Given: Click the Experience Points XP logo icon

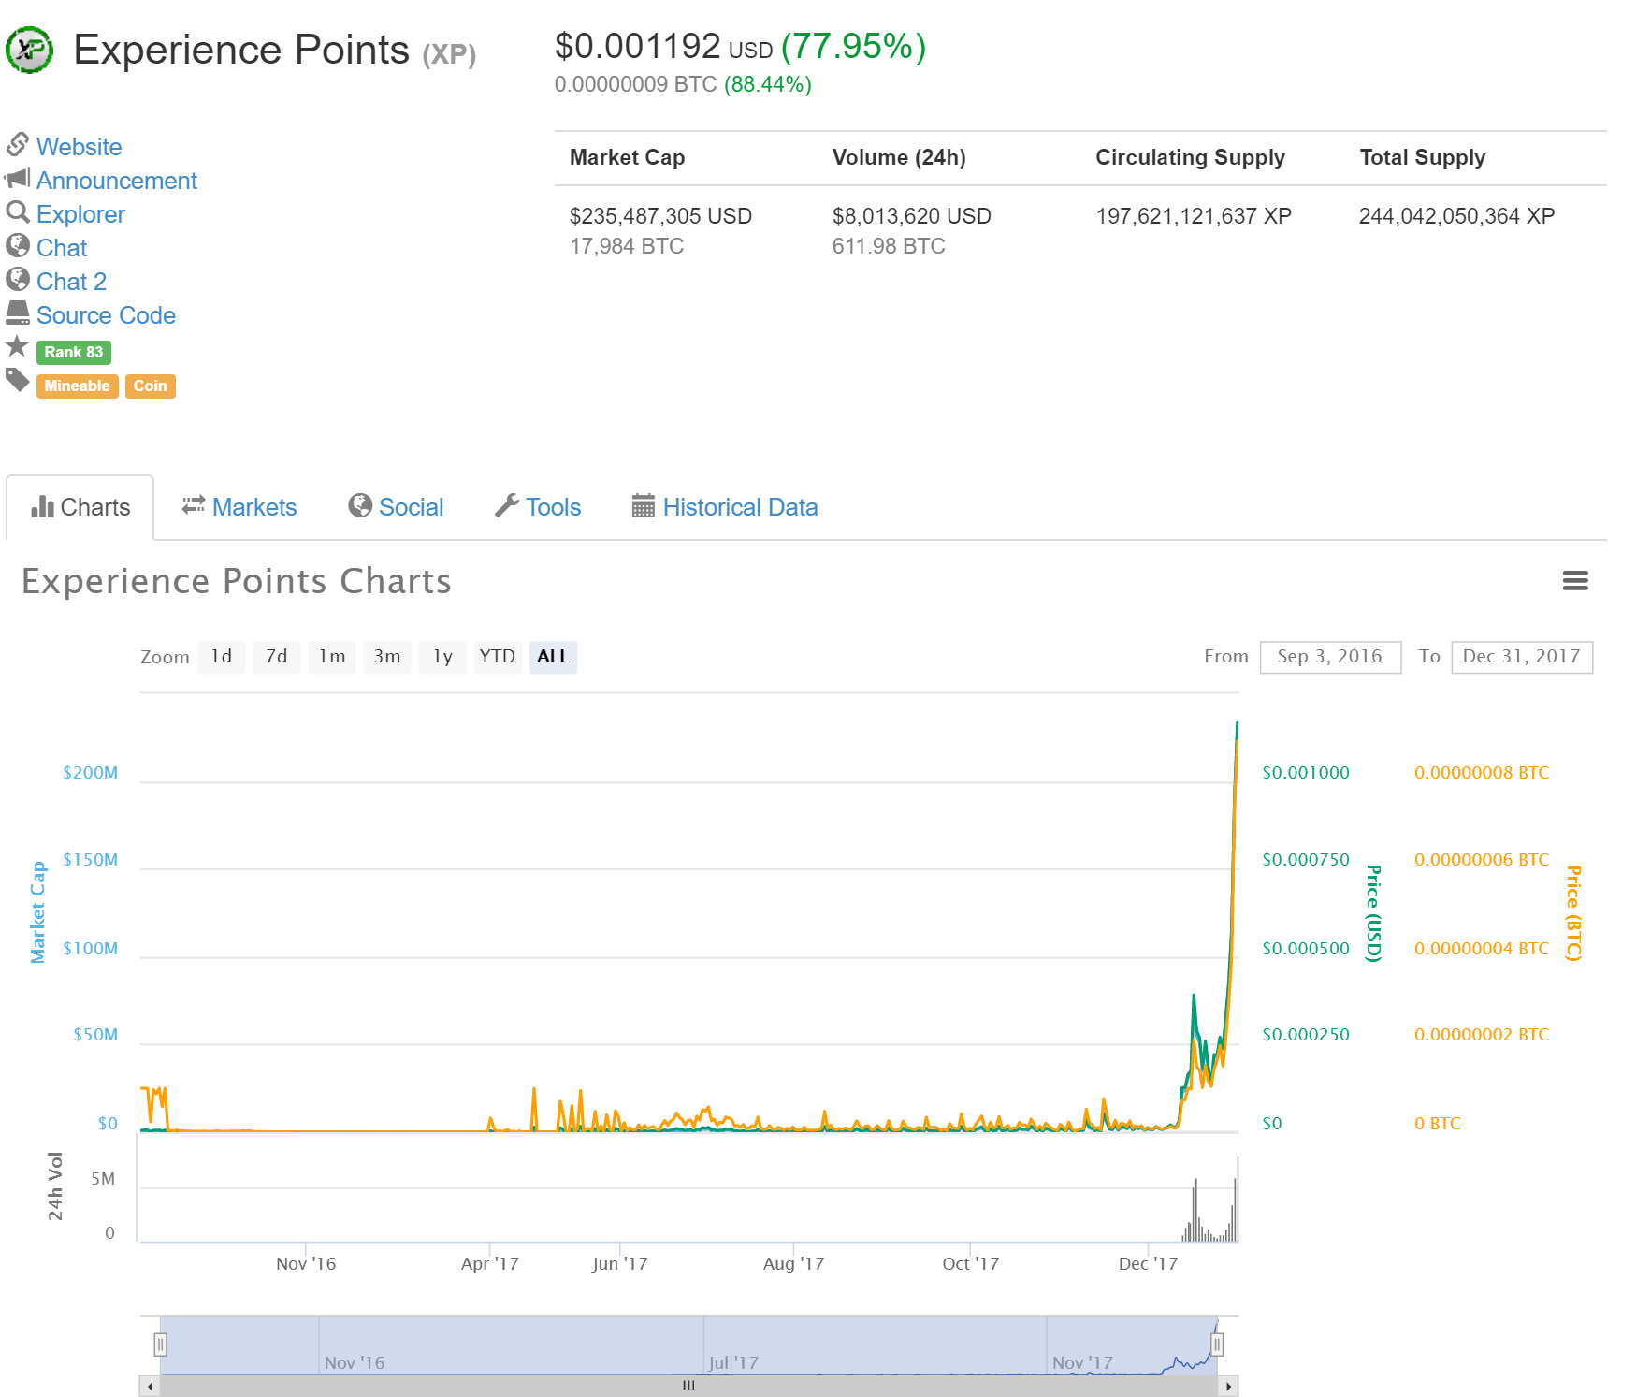Looking at the screenshot, I should 29,50.
